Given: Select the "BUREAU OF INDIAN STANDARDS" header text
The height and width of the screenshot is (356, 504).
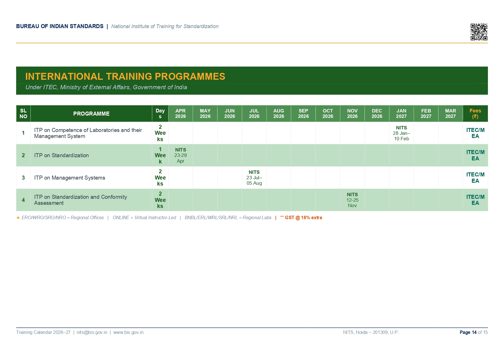Looking at the screenshot, I should click(x=60, y=26).
